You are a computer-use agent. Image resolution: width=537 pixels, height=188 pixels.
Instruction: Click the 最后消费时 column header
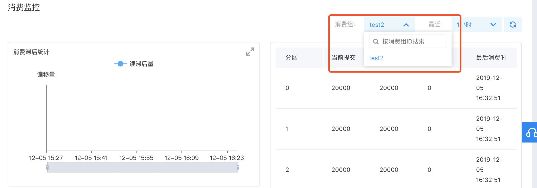click(491, 58)
